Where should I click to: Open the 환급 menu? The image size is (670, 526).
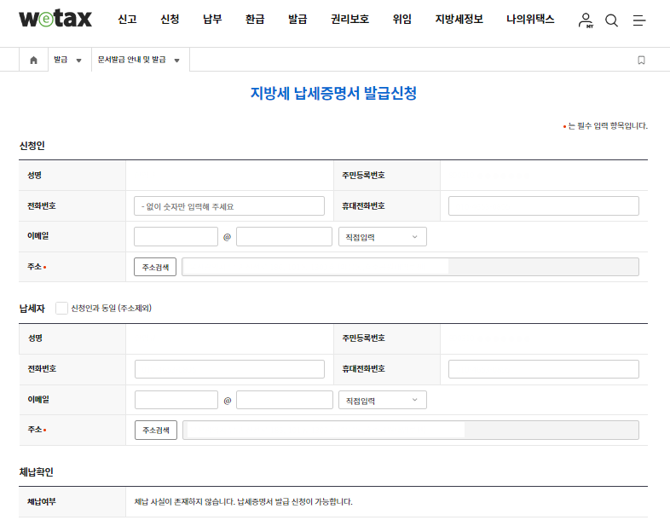tap(255, 20)
